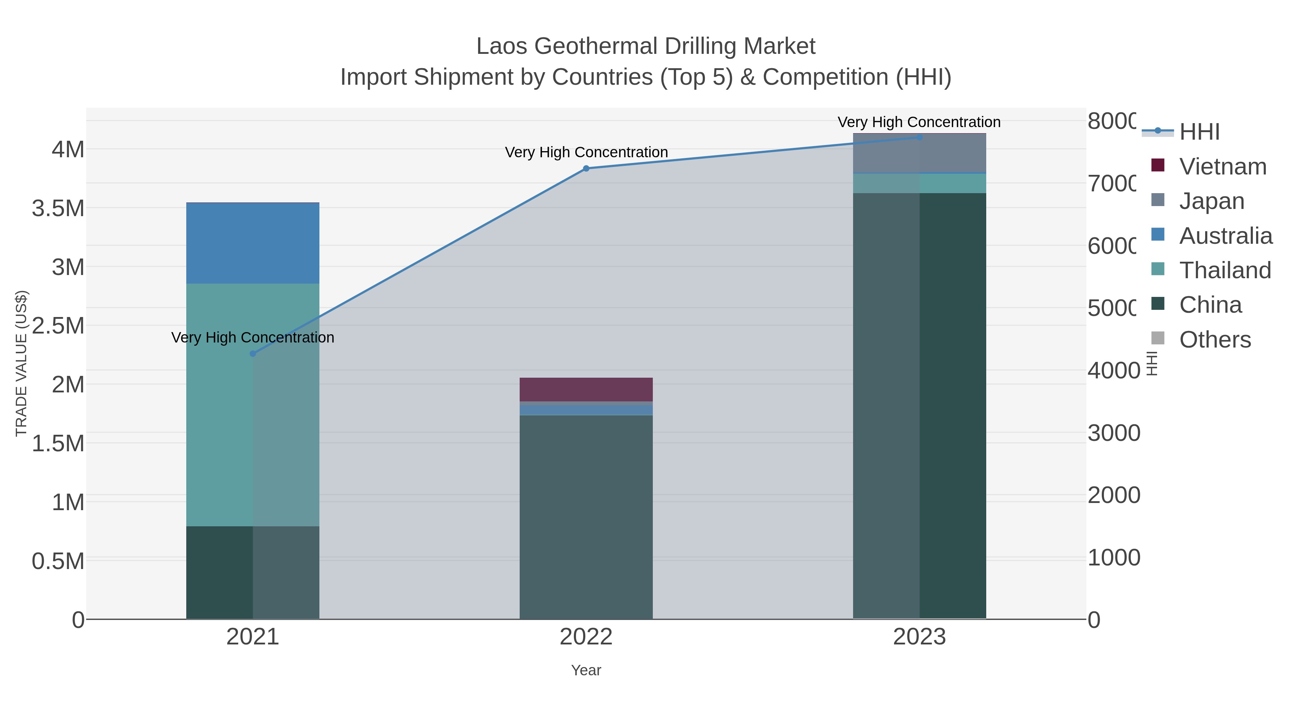Click the 2021 Very High Concentration annotation
The height and width of the screenshot is (727, 1292).
click(253, 338)
